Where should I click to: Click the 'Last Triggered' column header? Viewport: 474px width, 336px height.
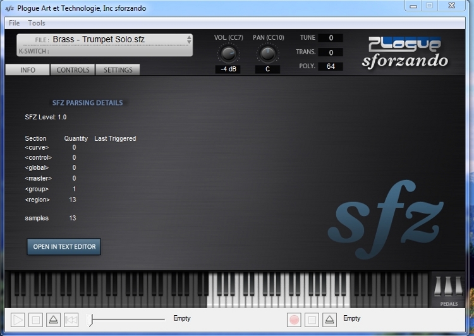point(115,139)
